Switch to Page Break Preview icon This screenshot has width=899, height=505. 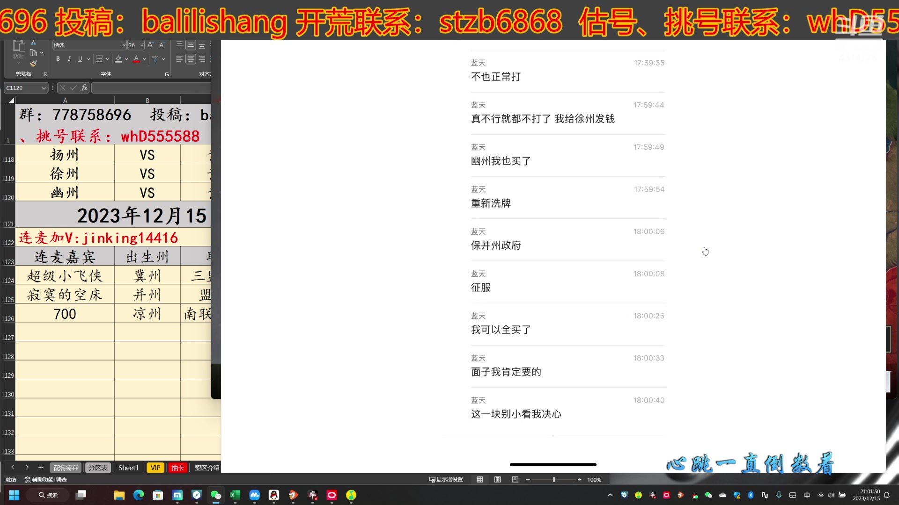coord(515,480)
